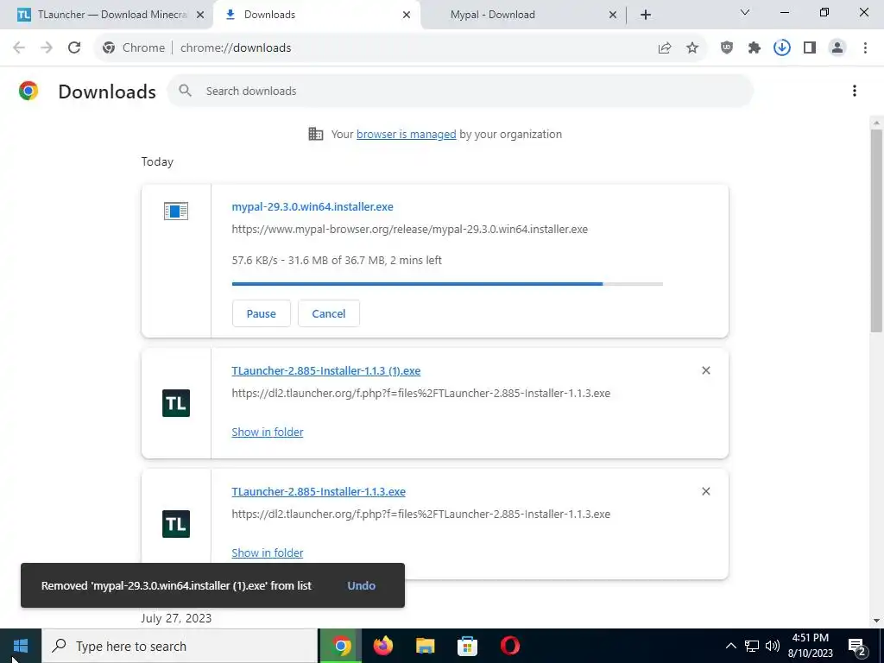Click the organization building icon
The image size is (884, 663).
316,134
